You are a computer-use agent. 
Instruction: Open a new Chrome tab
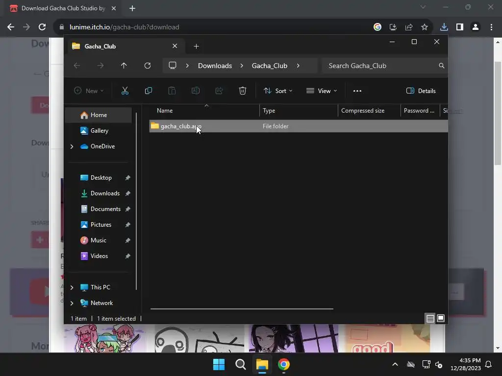[x=132, y=8]
